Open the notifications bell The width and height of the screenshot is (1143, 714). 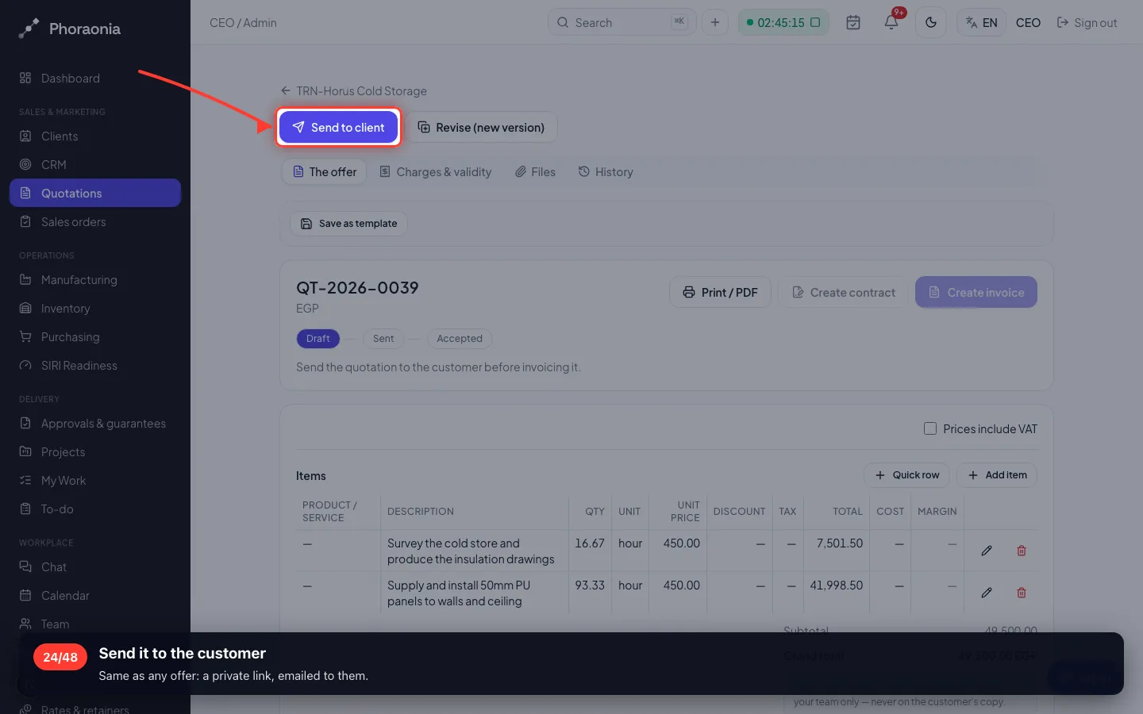click(891, 22)
